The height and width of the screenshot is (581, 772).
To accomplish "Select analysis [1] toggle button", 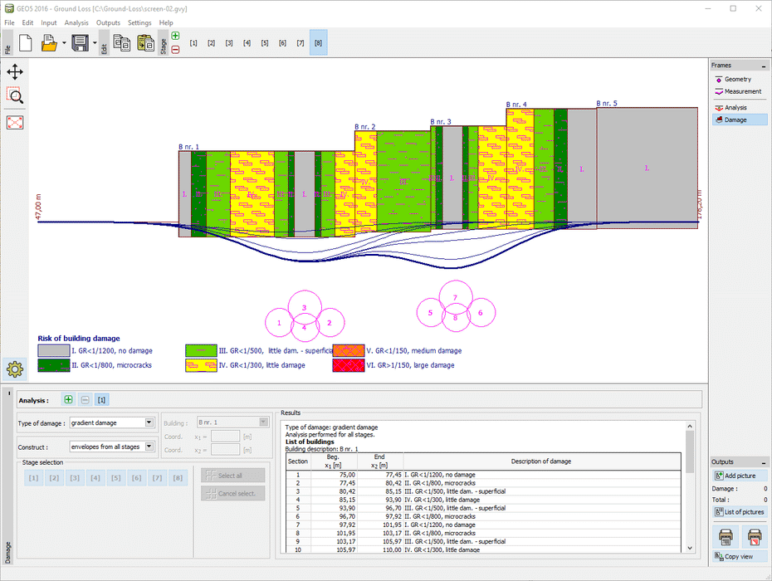I will tap(101, 400).
